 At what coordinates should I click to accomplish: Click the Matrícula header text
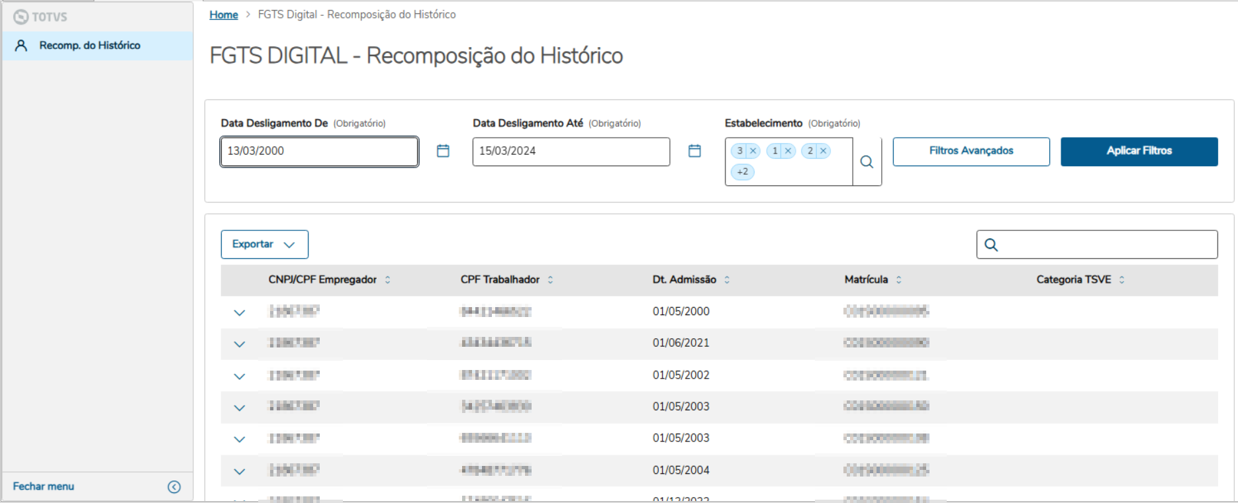[866, 280]
